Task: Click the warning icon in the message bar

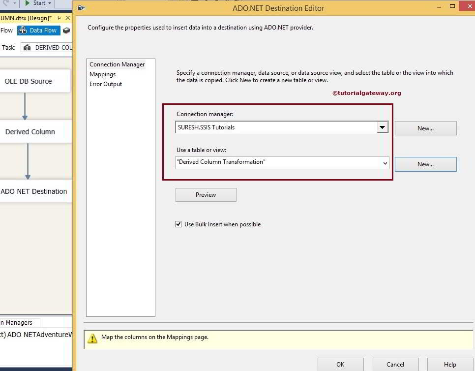Action: 92,338
